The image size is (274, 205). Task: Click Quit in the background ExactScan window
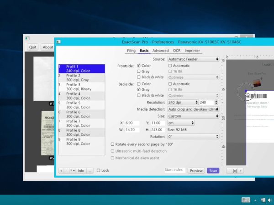pyautogui.click(x=33, y=47)
